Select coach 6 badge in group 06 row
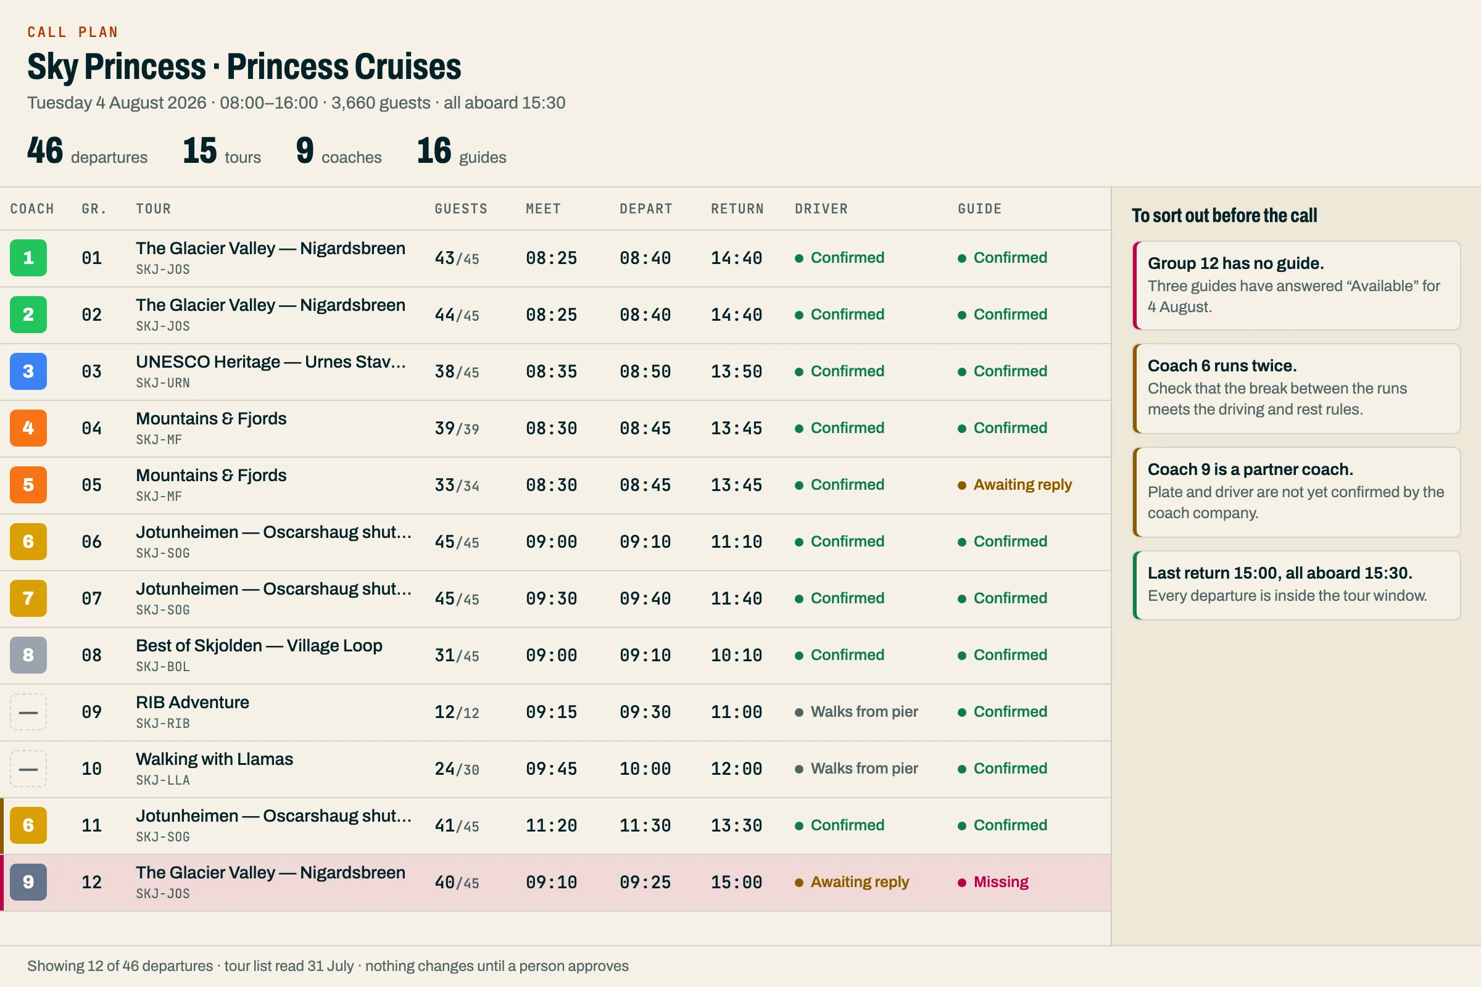The height and width of the screenshot is (987, 1481). click(28, 542)
